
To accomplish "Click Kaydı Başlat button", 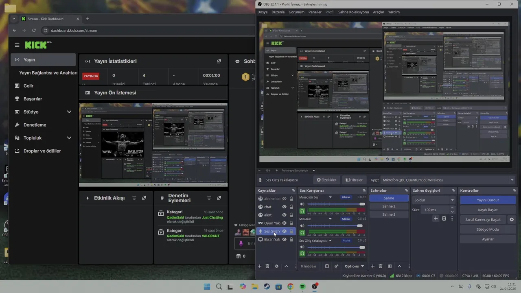I will pyautogui.click(x=488, y=210).
